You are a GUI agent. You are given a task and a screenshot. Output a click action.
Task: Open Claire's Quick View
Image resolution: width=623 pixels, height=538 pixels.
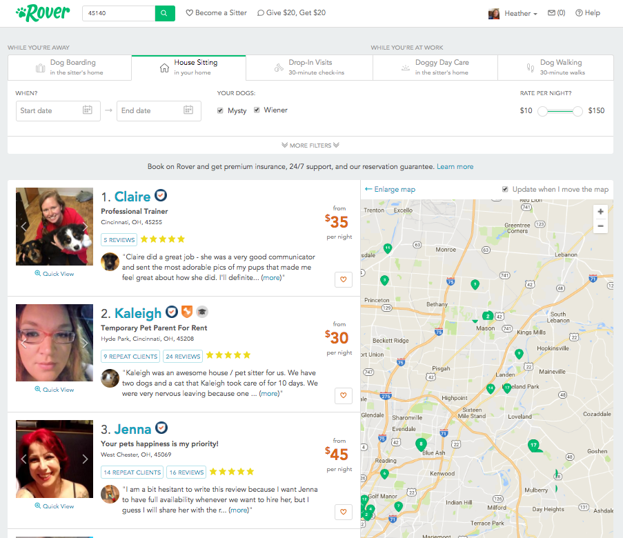54,274
